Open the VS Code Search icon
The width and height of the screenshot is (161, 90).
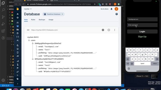coord(3,10)
